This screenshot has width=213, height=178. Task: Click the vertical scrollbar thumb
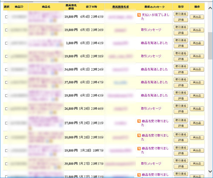click(210, 46)
